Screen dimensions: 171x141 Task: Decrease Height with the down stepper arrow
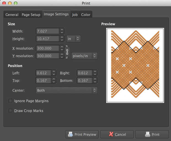(x=62, y=40)
